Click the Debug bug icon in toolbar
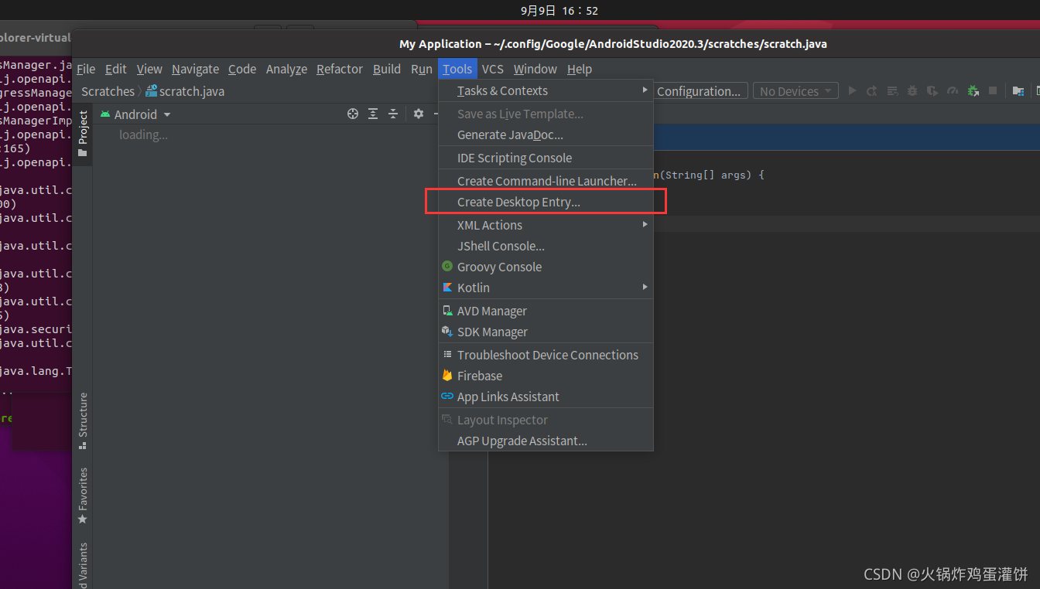 [x=912, y=90]
